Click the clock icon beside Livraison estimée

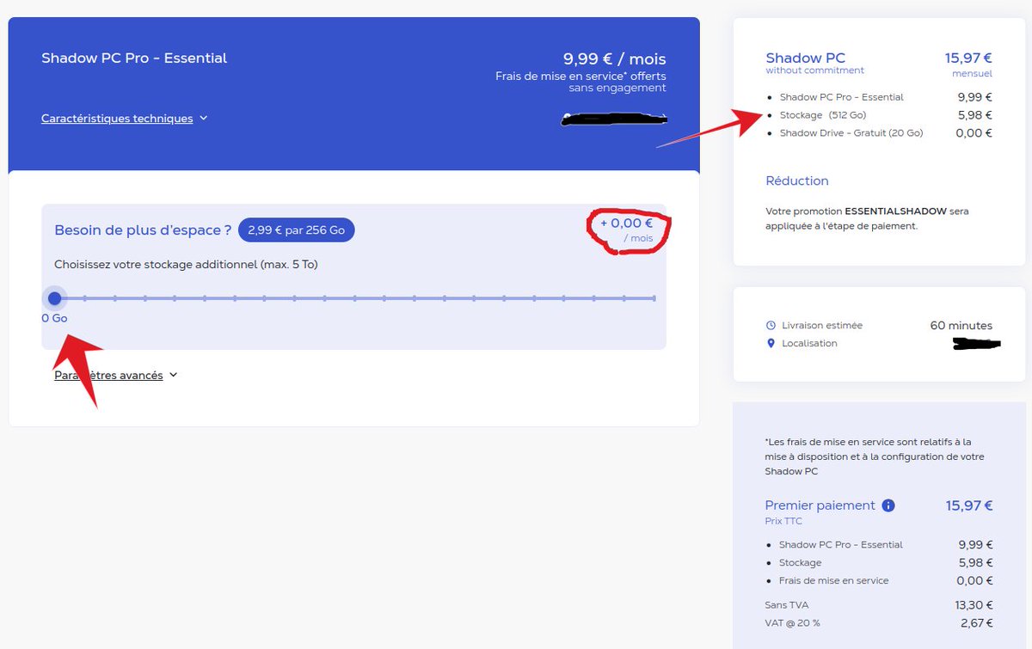click(x=771, y=326)
